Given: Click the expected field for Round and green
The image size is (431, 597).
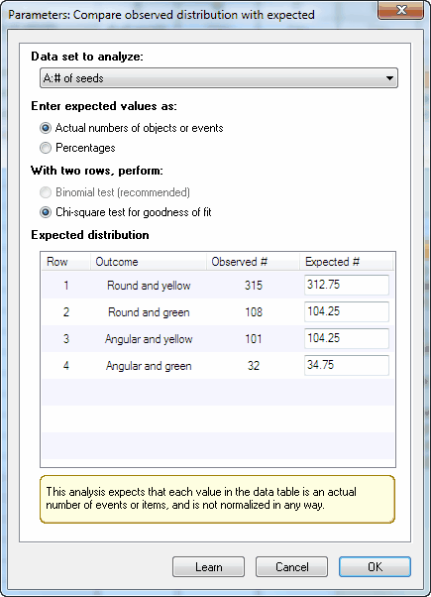Looking at the screenshot, I should pyautogui.click(x=347, y=311).
